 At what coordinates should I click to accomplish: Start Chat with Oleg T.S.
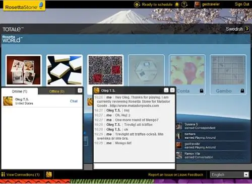tap(74, 101)
